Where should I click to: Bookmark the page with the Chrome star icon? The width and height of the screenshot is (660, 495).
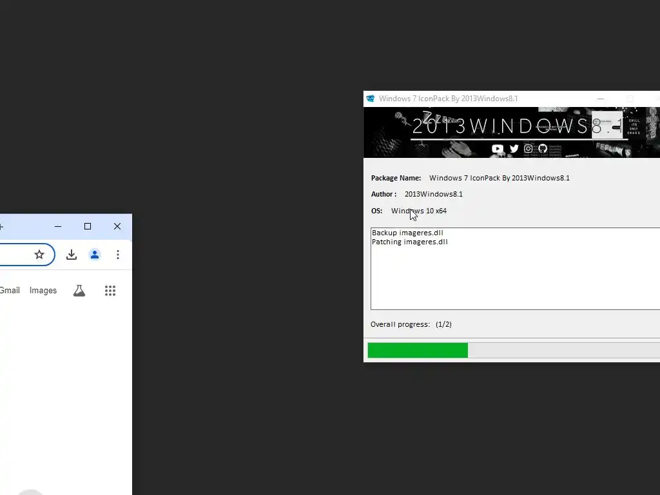click(x=39, y=254)
